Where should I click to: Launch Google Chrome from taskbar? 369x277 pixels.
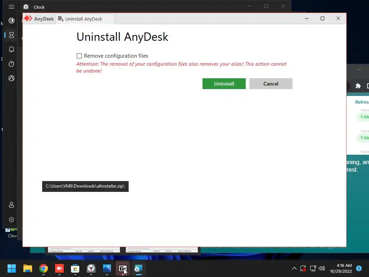[x=44, y=268]
